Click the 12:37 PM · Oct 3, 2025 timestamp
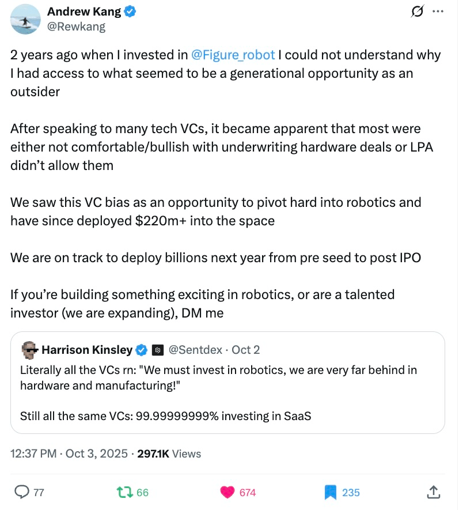The height and width of the screenshot is (510, 459). point(69,454)
